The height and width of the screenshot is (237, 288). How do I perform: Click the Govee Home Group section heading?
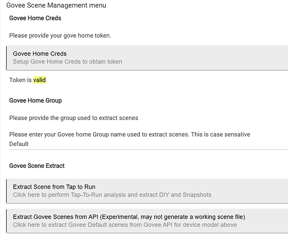[35, 100]
